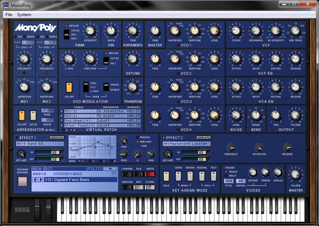Click the Detune knob below Portamento
The width and height of the screenshot is (319, 226).
tap(133, 59)
